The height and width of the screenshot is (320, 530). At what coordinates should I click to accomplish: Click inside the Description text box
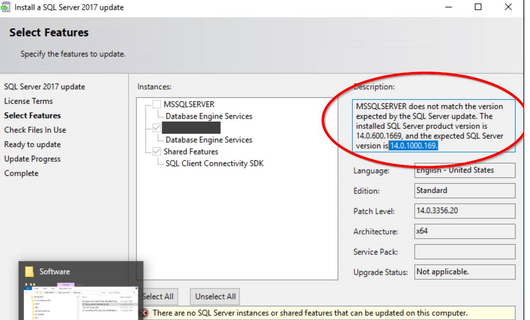click(x=434, y=126)
